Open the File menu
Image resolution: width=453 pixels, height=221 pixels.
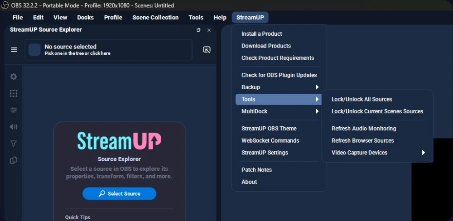click(x=18, y=18)
